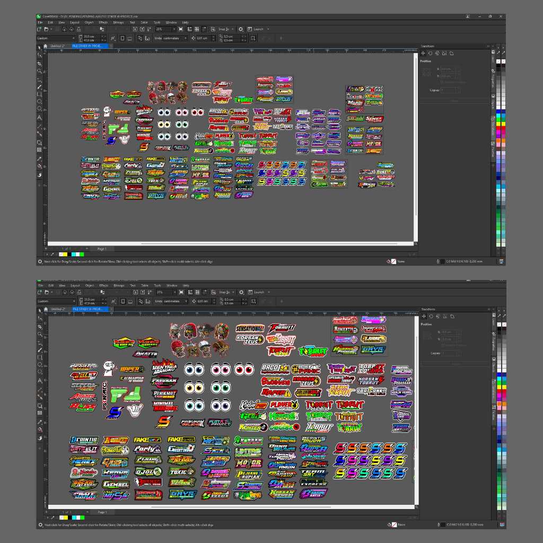543x543 pixels.
Task: Click Full-screen preview icon in upper window toolbar
Action: 181,29
